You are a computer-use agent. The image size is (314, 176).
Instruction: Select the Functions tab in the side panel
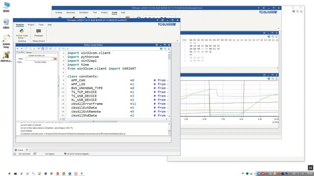point(21,52)
